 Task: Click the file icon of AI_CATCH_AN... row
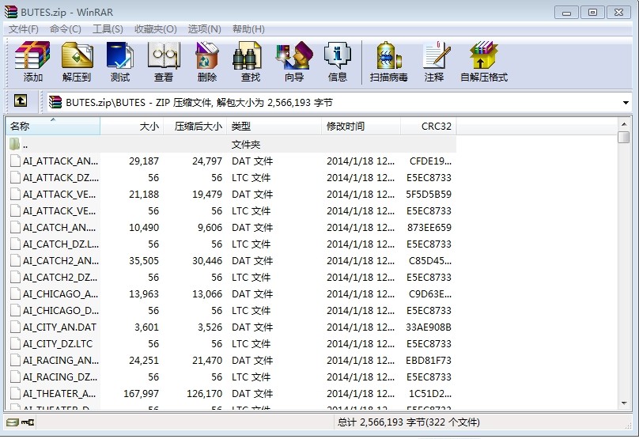[x=16, y=228]
